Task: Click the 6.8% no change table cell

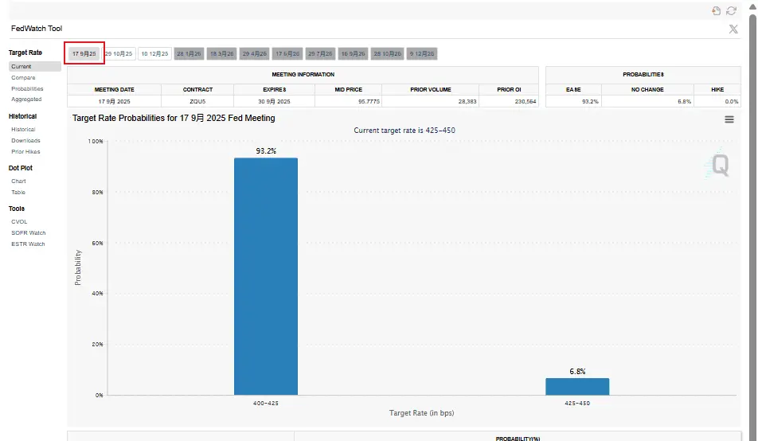Action: pos(647,102)
